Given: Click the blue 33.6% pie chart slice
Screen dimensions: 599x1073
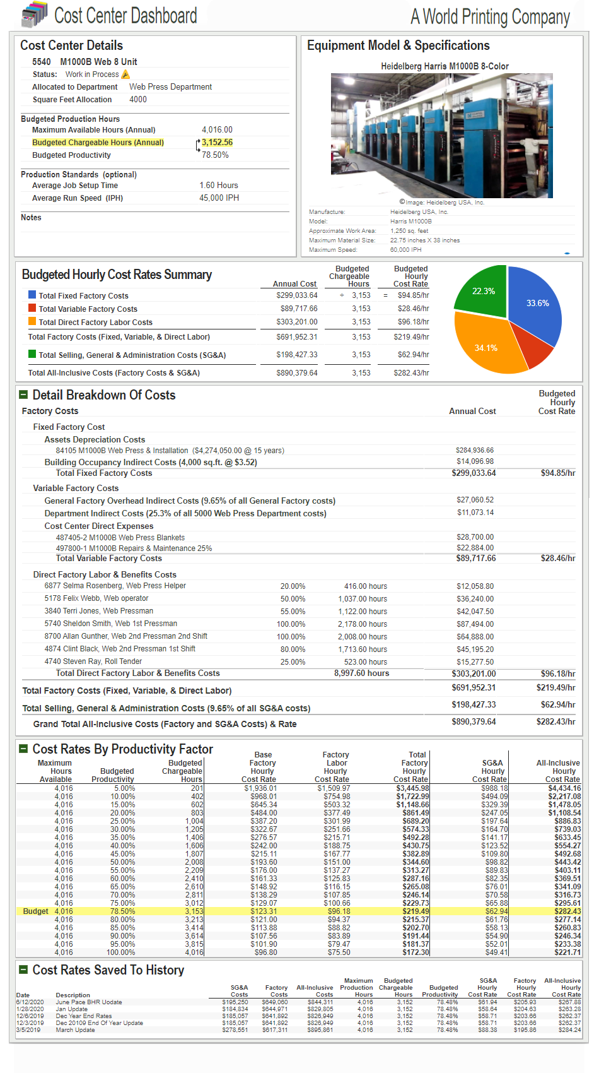Looking at the screenshot, I should click(536, 306).
